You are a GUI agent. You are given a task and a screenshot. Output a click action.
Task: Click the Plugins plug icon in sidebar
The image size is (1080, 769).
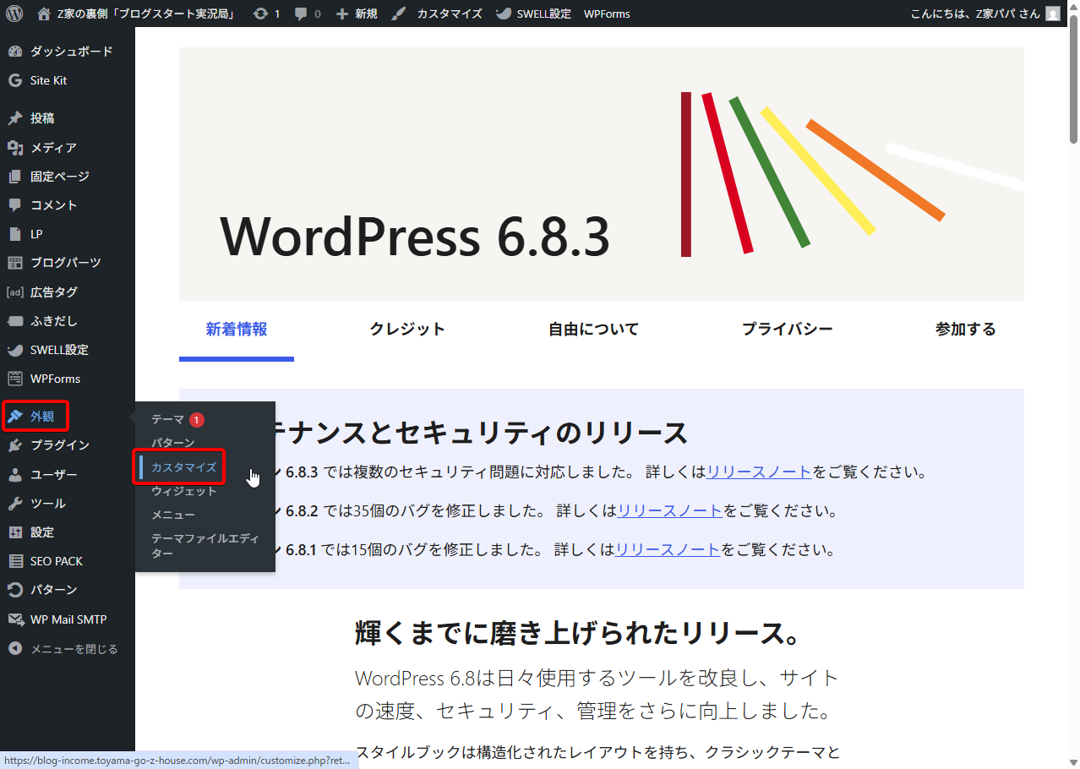coord(15,445)
